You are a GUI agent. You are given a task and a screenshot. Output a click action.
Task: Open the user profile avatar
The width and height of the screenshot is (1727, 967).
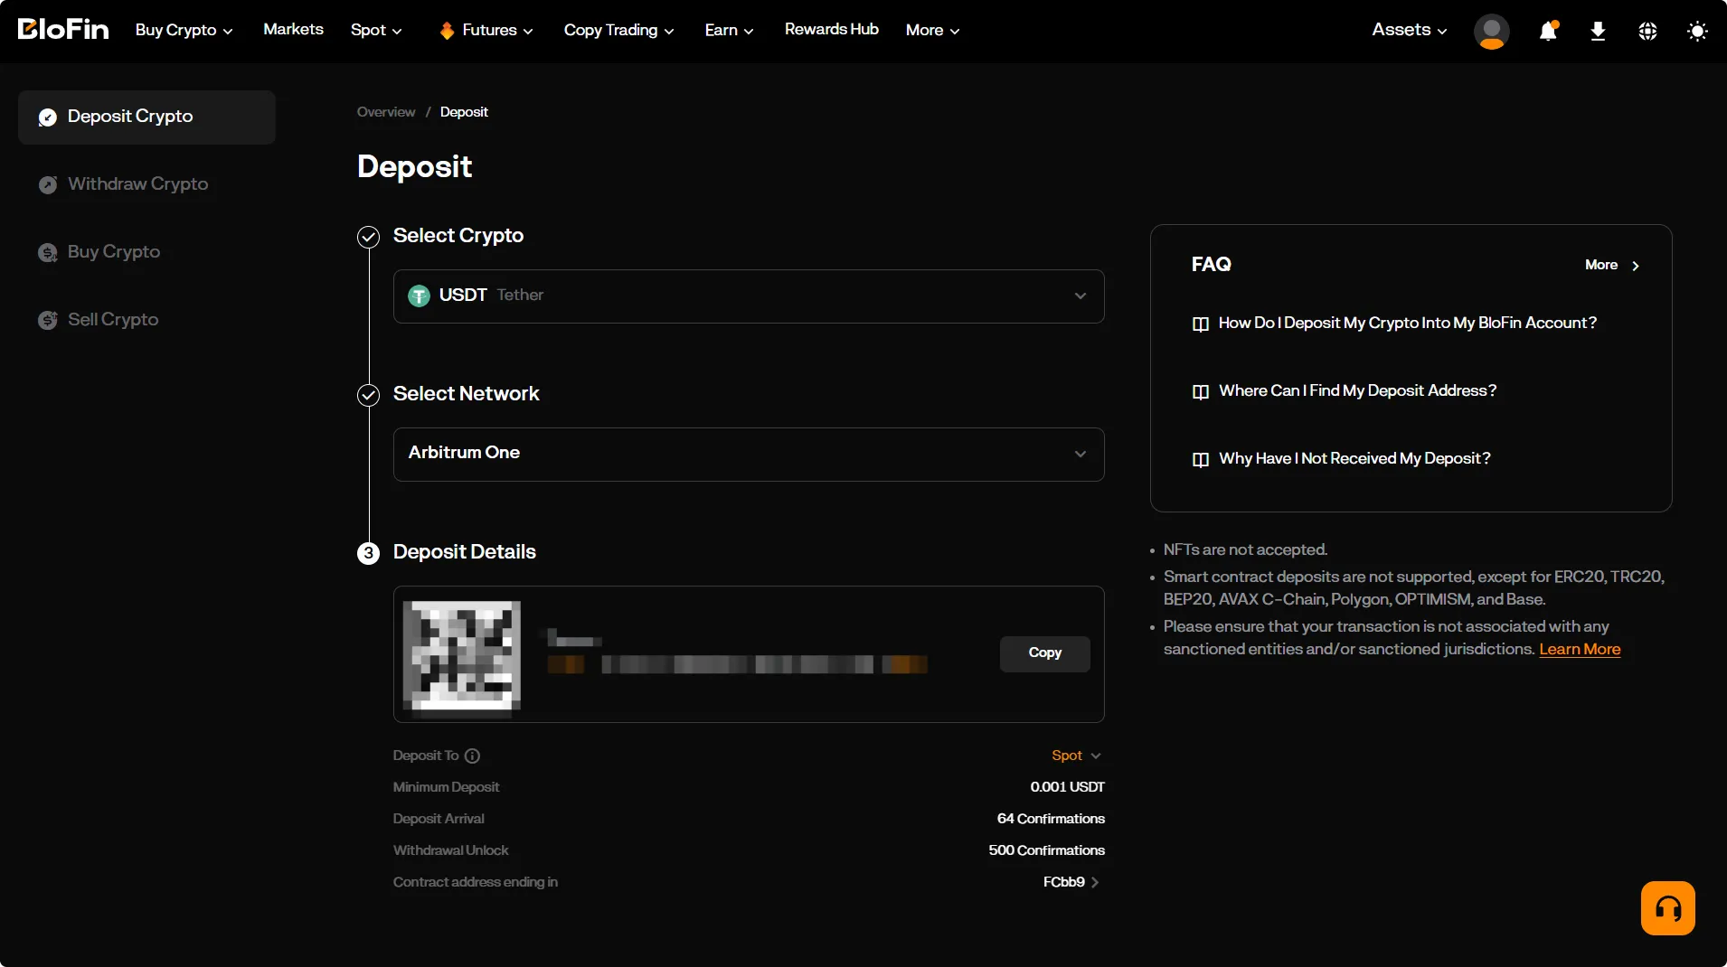[x=1491, y=31]
